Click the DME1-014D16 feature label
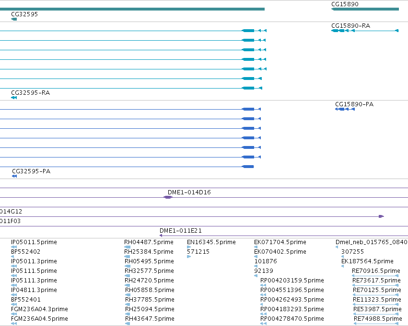The width and height of the screenshot is (408, 326). click(x=189, y=192)
